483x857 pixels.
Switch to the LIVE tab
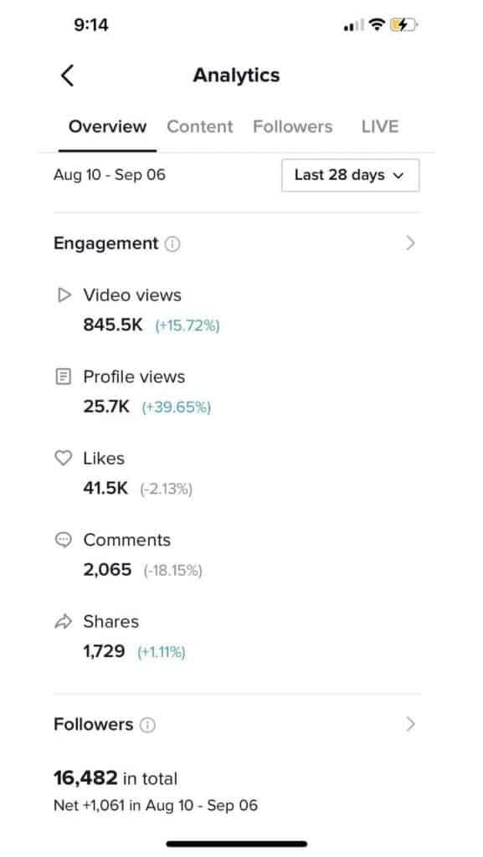[x=379, y=126]
